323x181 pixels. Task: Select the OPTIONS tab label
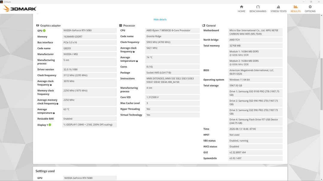pyautogui.click(x=310, y=11)
